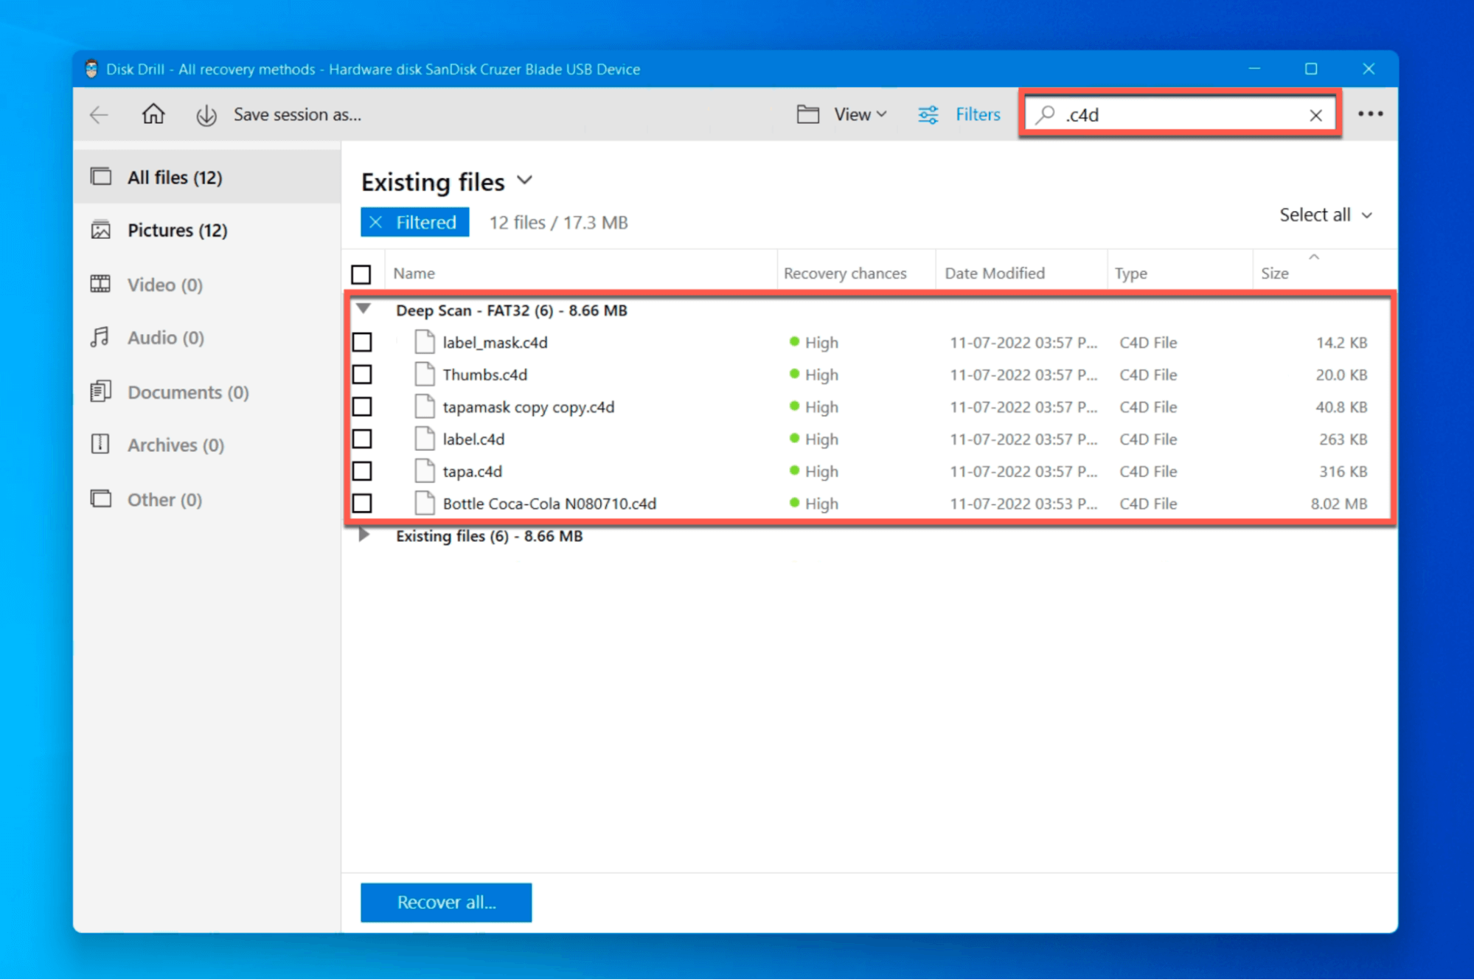The height and width of the screenshot is (980, 1474).
Task: Sort by the Size column header
Action: tap(1274, 274)
